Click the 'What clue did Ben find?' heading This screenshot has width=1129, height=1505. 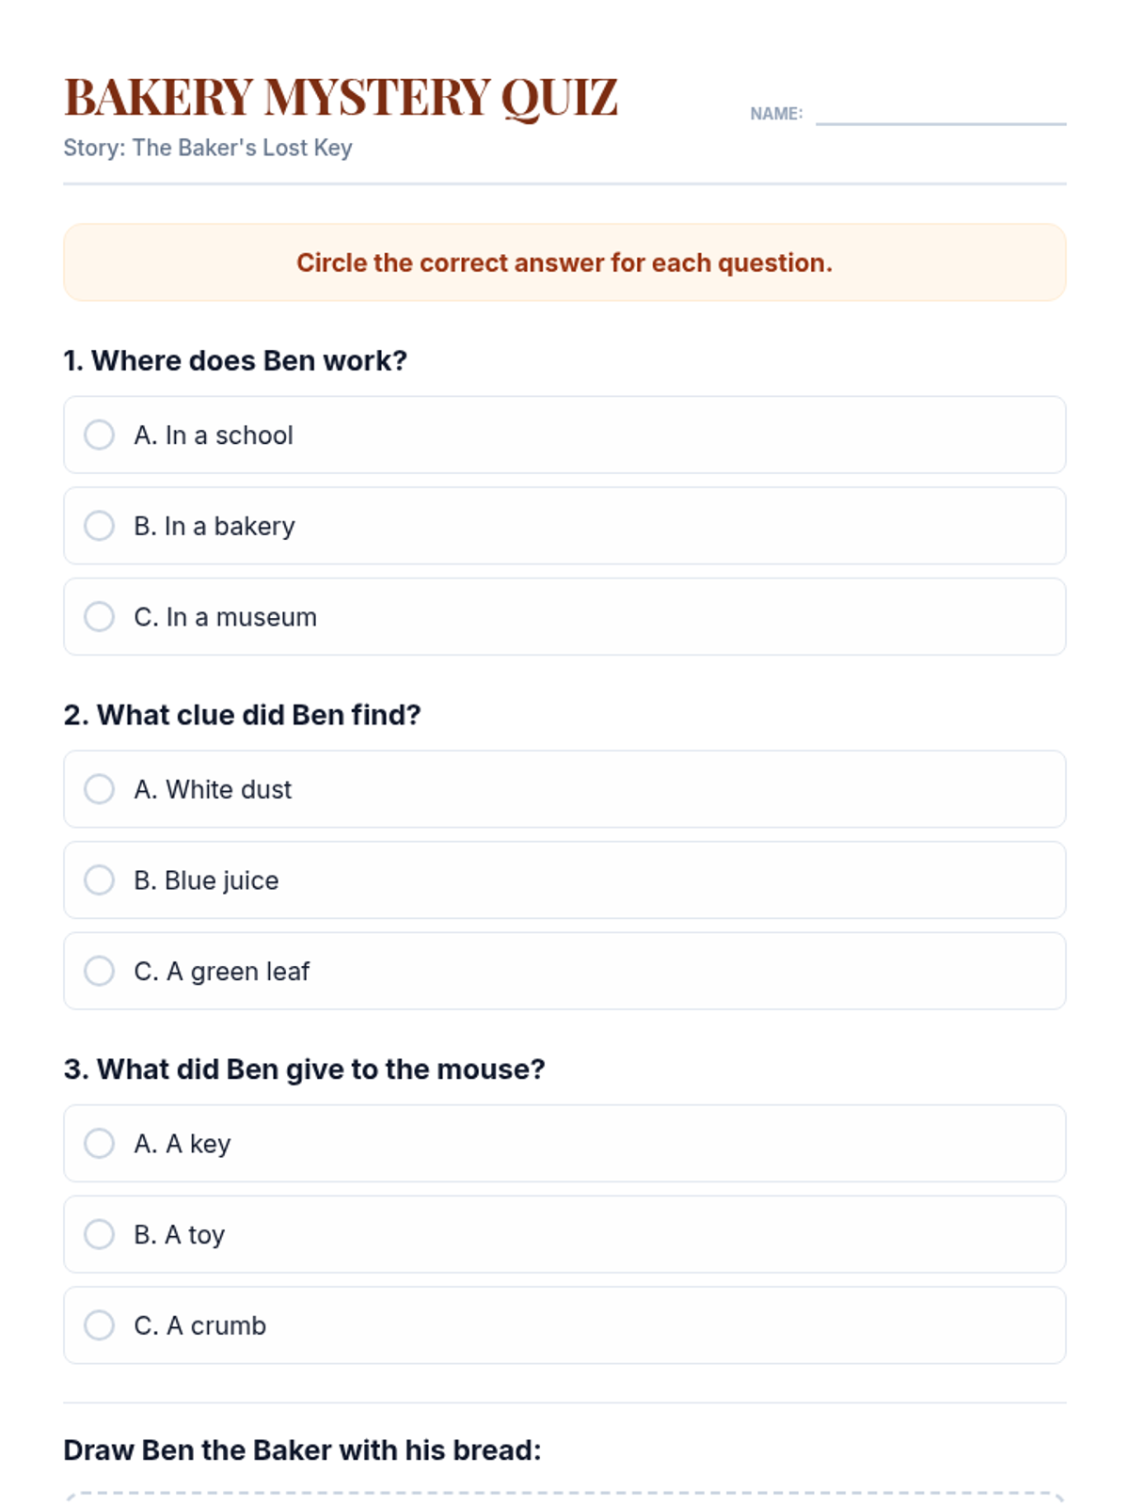pyautogui.click(x=242, y=715)
